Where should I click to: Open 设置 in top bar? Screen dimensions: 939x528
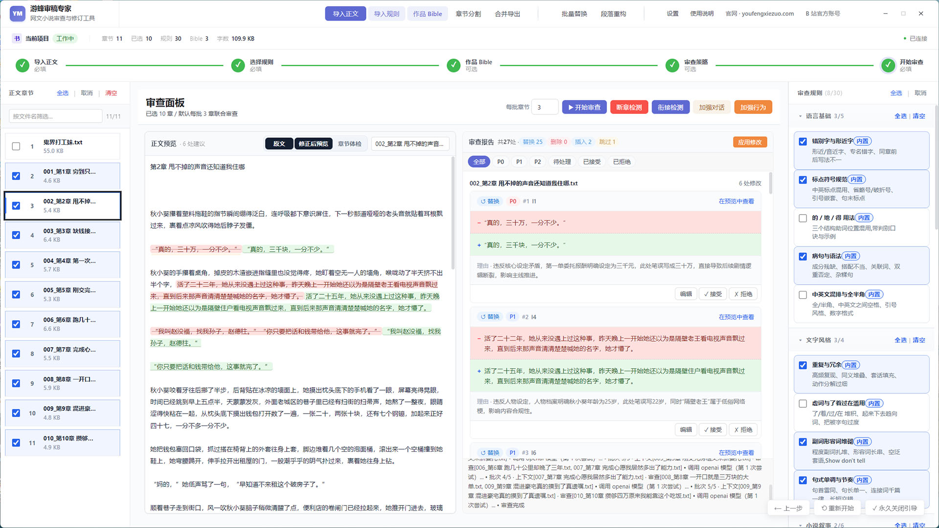coord(672,14)
